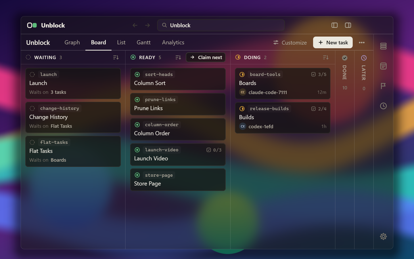
Task: Click the waiting status icon on change-history card
Action: pyautogui.click(x=32, y=108)
